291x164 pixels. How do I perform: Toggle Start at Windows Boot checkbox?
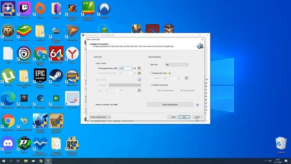coord(156,90)
